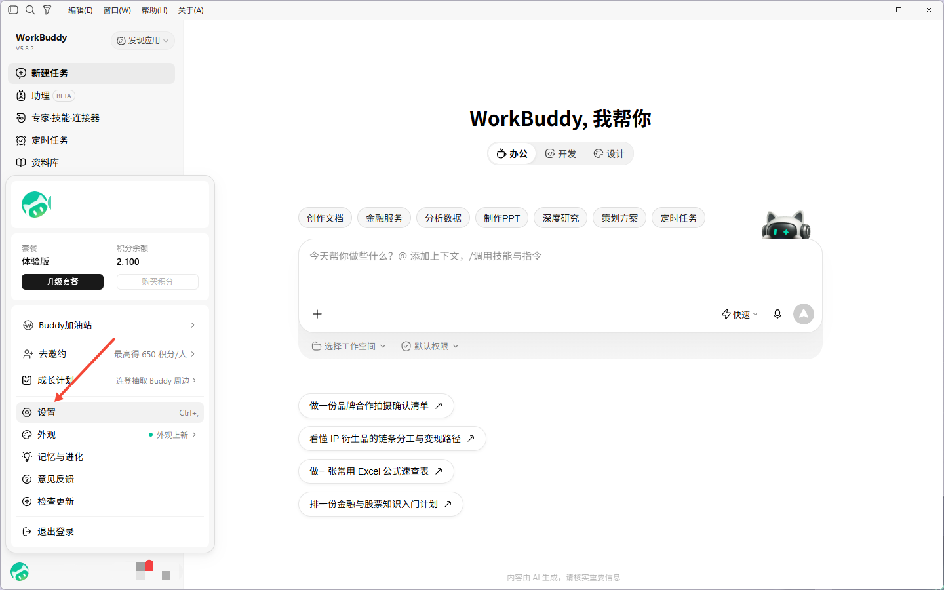The image size is (944, 590).
Task: Open 设置 from the account menu
Action: [x=110, y=412]
